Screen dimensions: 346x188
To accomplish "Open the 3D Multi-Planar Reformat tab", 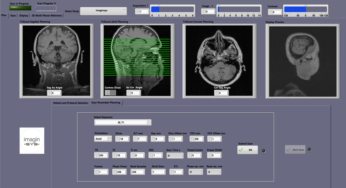I will [x=46, y=15].
